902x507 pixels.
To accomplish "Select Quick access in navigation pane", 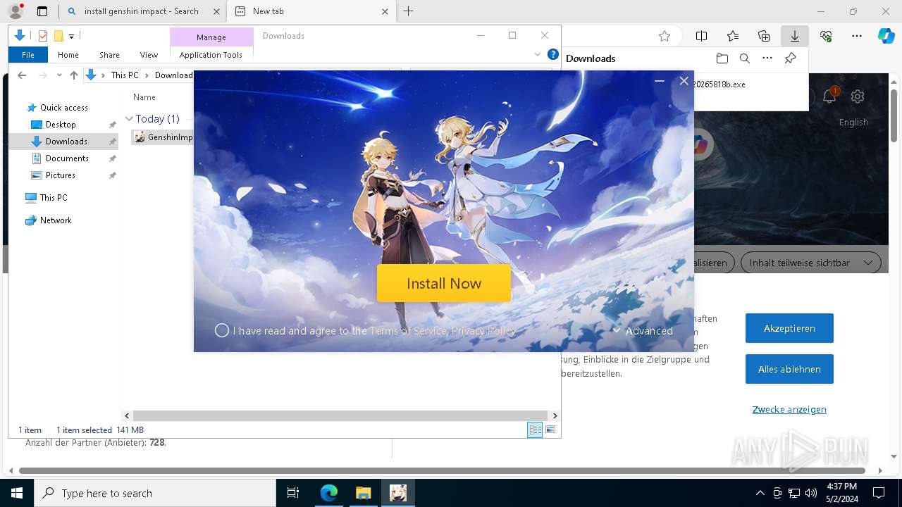I will 63,108.
